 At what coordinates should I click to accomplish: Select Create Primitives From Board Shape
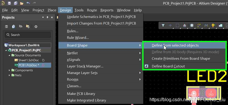184,58
